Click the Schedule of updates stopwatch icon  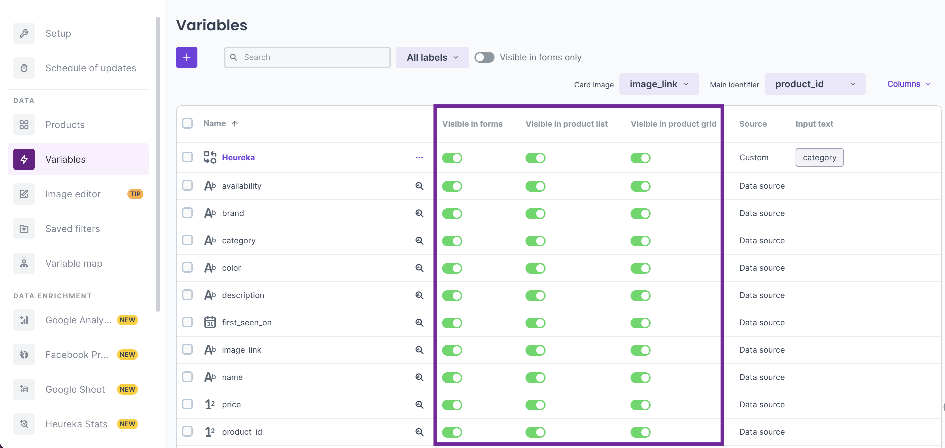[24, 68]
